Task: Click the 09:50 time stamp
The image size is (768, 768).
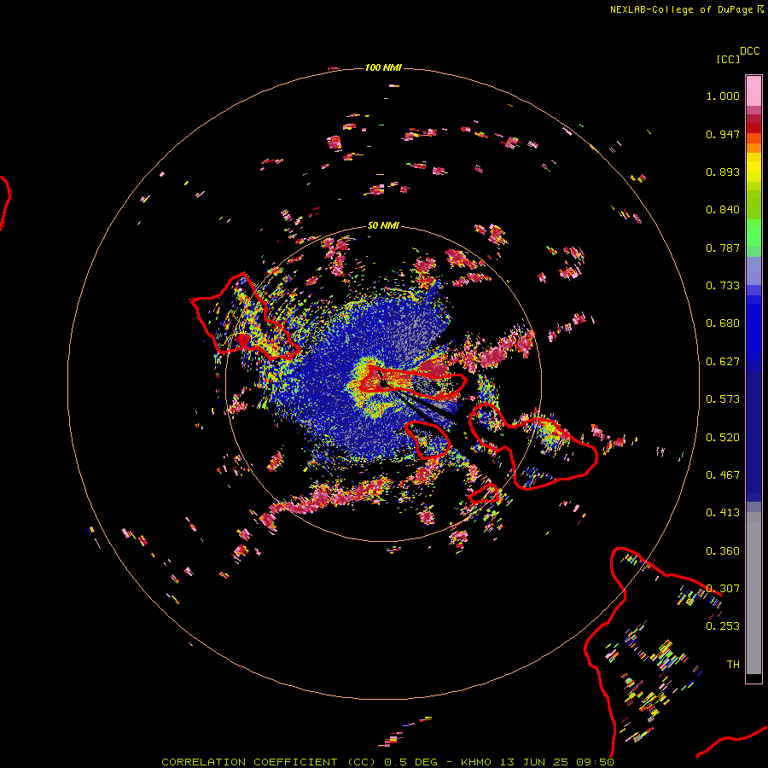Action: point(596,762)
